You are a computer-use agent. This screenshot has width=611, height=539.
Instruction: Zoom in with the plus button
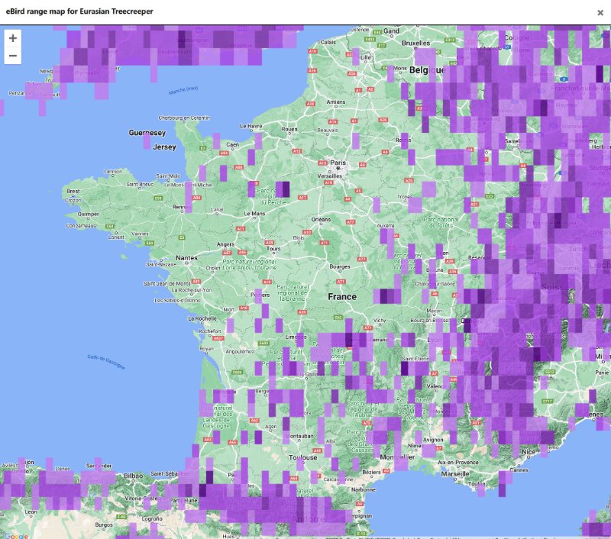[13, 38]
